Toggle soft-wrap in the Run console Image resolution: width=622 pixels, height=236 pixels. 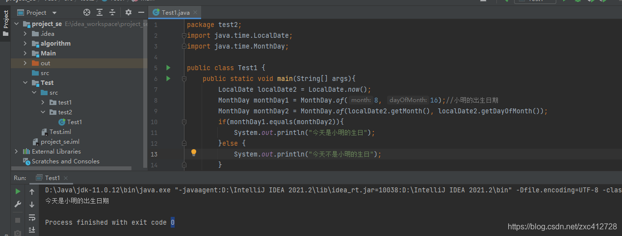(32, 217)
